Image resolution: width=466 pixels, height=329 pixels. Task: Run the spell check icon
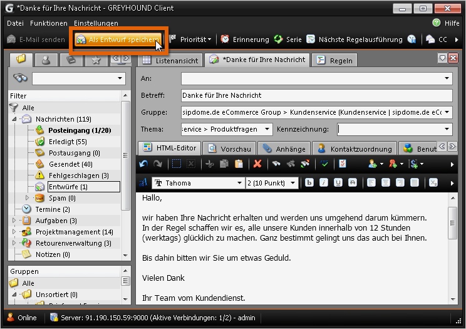[324, 164]
